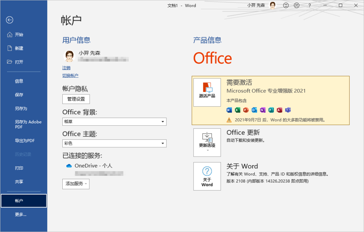Open the 更新选项 update options dropdown
364x232 pixels.
coord(207,143)
